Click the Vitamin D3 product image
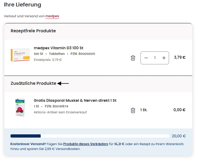The width and height of the screenshot is (200, 161). [x=20, y=55]
